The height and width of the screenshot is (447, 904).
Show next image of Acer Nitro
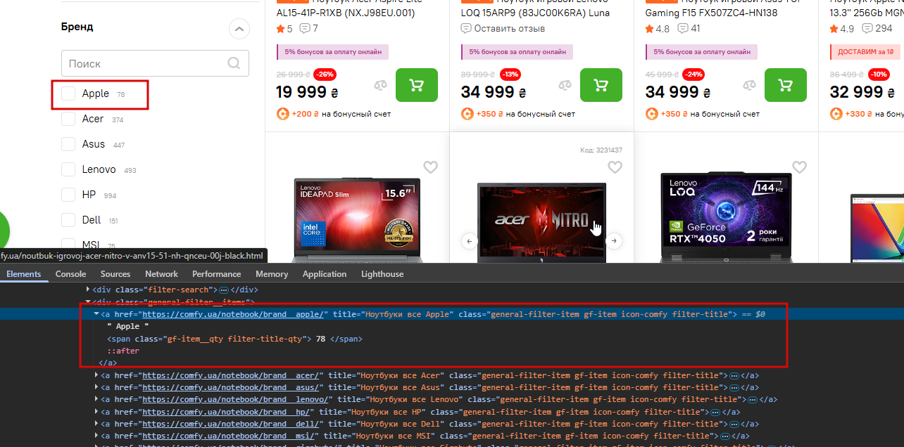coord(615,241)
